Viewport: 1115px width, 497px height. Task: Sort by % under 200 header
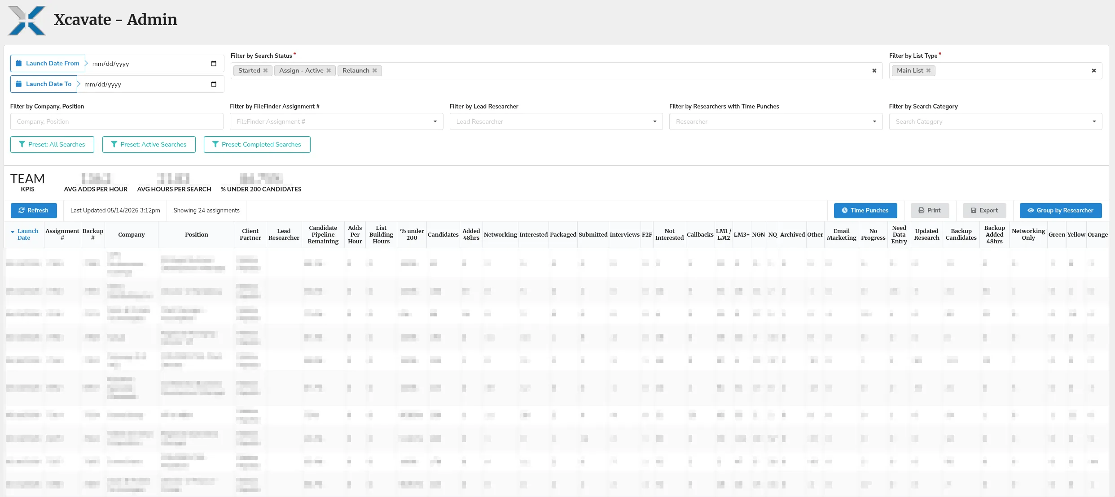tap(412, 234)
